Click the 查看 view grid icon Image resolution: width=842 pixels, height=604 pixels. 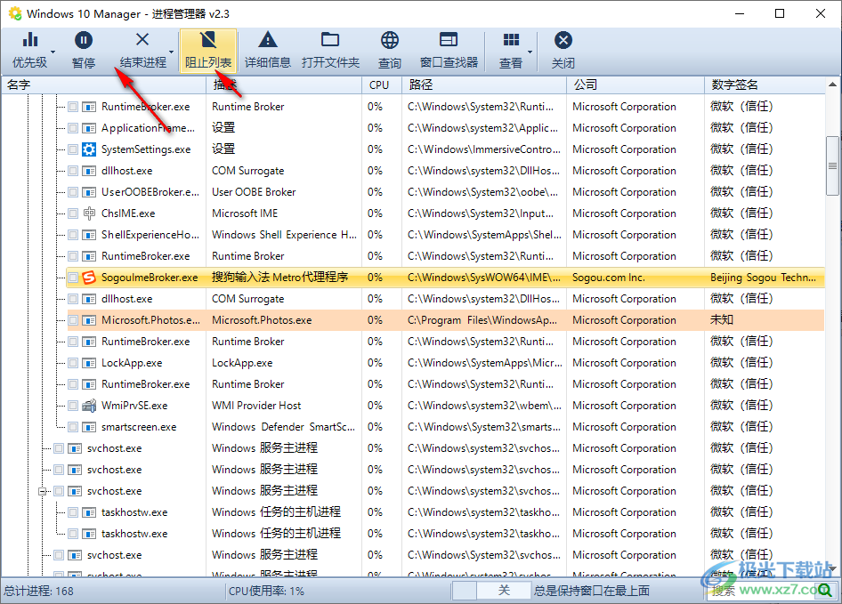click(510, 40)
